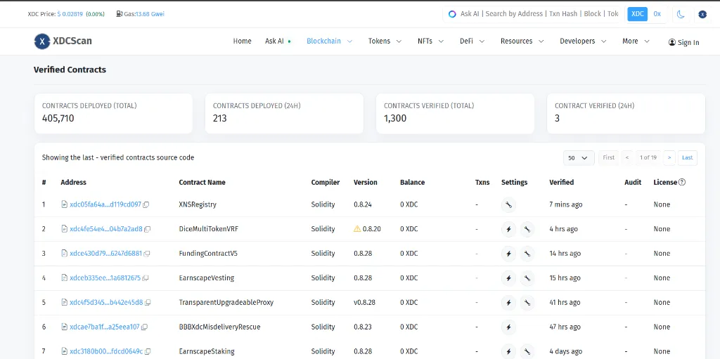Open address xdceb335ee...1a6812675

pos(105,278)
